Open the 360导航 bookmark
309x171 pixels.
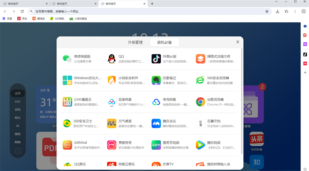tap(57, 18)
